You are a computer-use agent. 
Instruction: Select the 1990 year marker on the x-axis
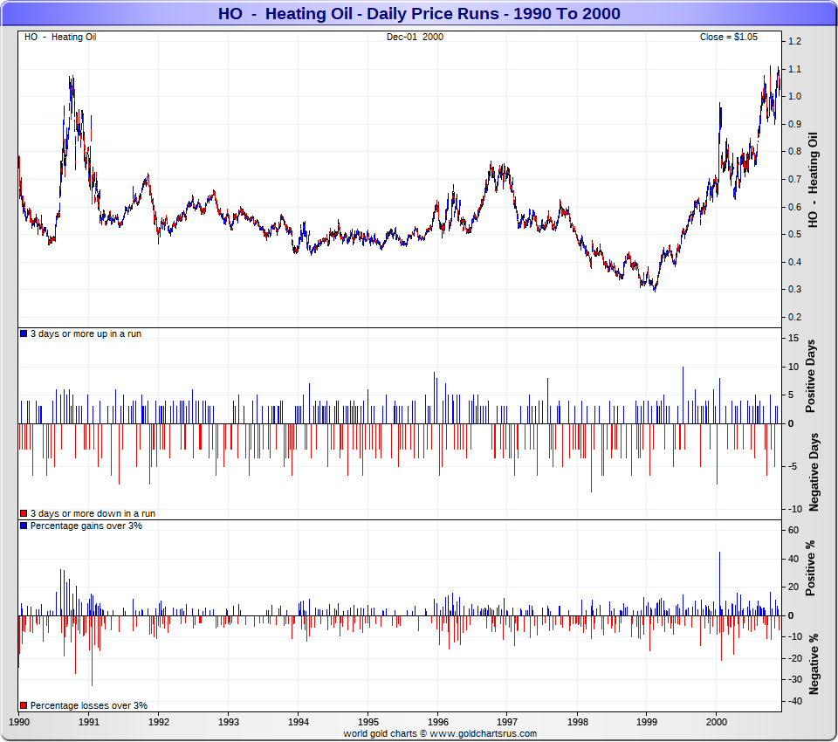[x=19, y=723]
